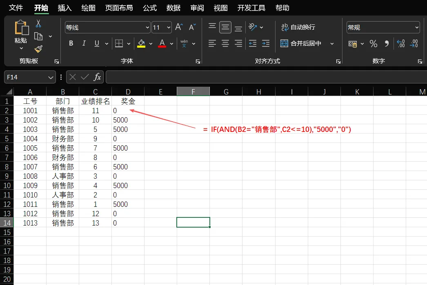The height and width of the screenshot is (285, 427).
Task: Decrease font size with smaller A icon
Action: pos(192,27)
